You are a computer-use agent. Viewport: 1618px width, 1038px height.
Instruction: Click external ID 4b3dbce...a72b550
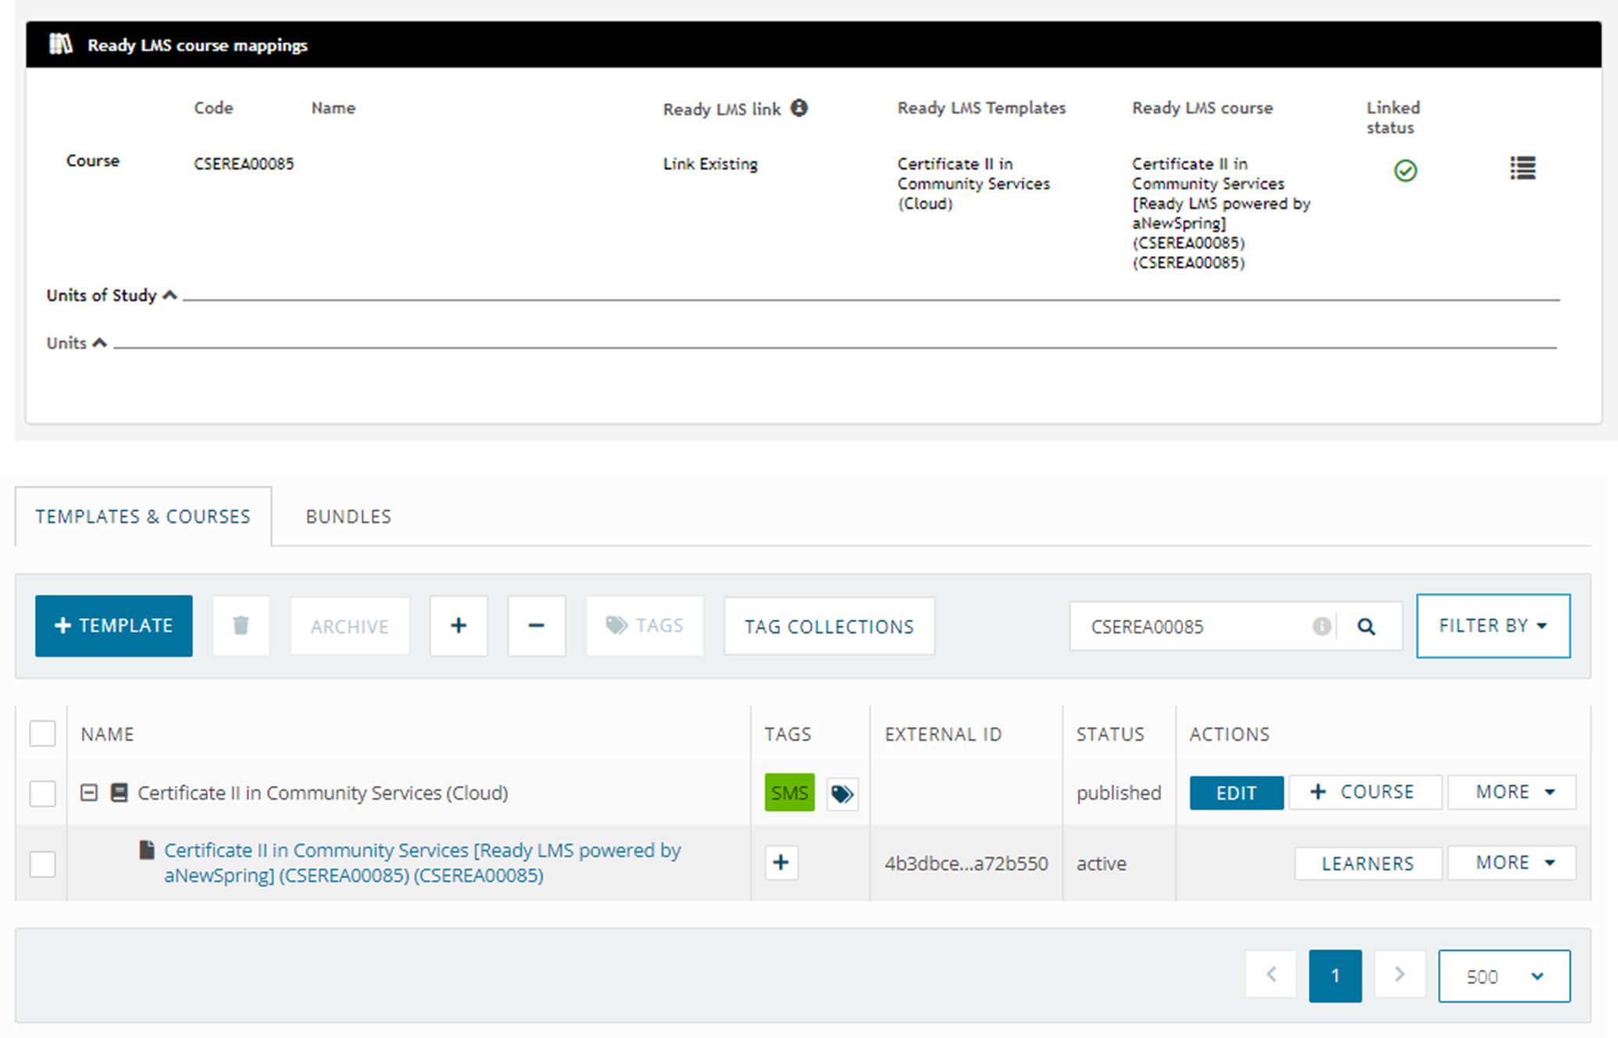click(966, 863)
